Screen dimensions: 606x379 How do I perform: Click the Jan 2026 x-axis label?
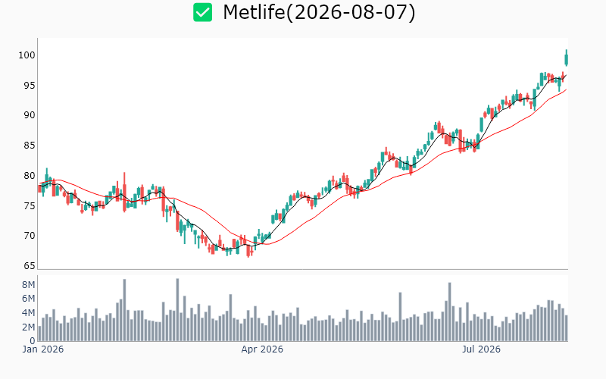click(43, 349)
